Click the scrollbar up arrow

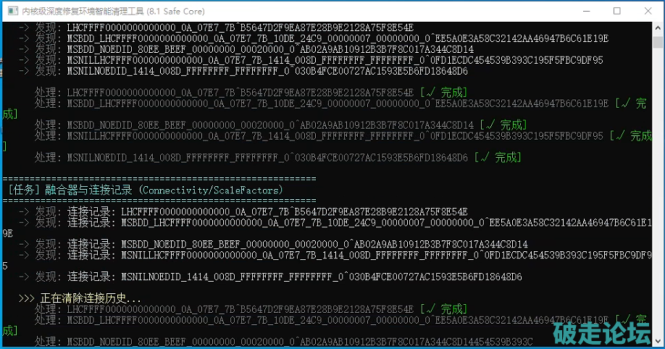click(x=658, y=28)
